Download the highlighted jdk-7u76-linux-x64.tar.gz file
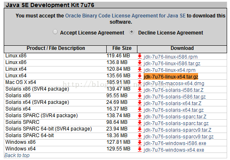230x160 pixels. [171, 77]
